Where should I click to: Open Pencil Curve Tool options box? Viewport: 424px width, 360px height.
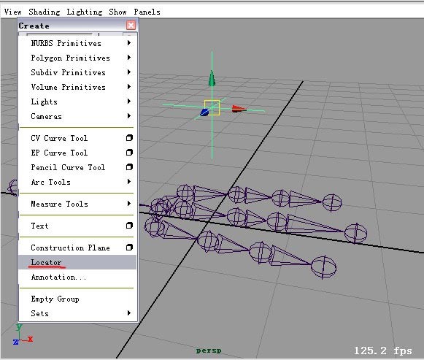(129, 167)
